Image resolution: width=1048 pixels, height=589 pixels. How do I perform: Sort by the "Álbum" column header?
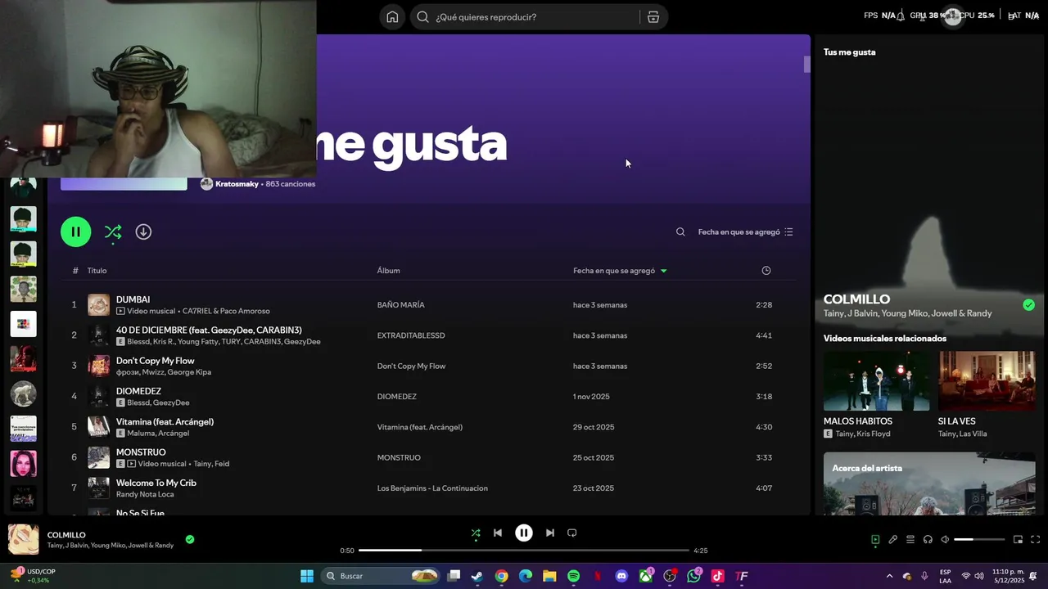click(x=388, y=271)
